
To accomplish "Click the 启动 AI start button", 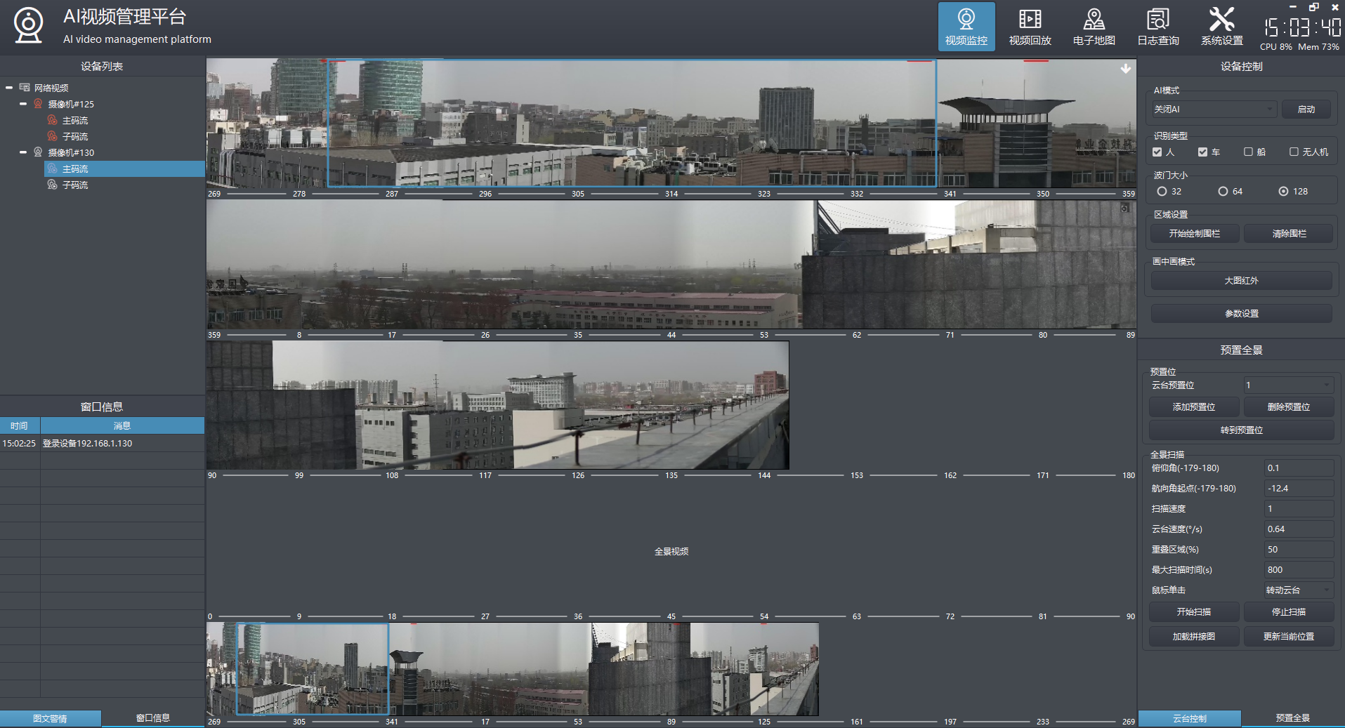I will (x=1306, y=109).
